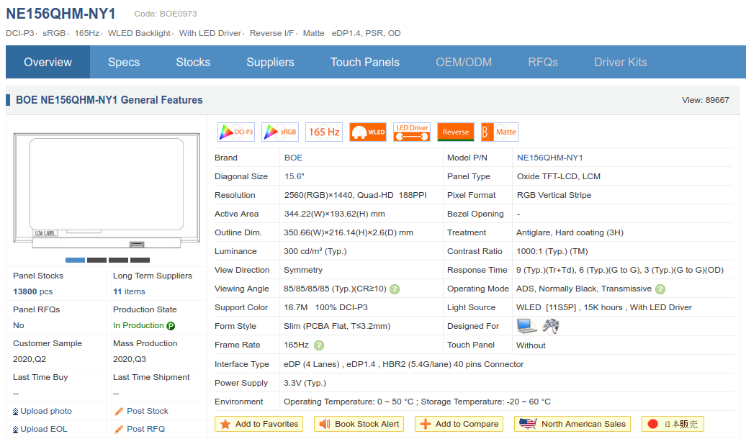This screenshot has width=746, height=444.
Task: Click the eDP (4 Lanes) interface type value
Action: (x=404, y=365)
